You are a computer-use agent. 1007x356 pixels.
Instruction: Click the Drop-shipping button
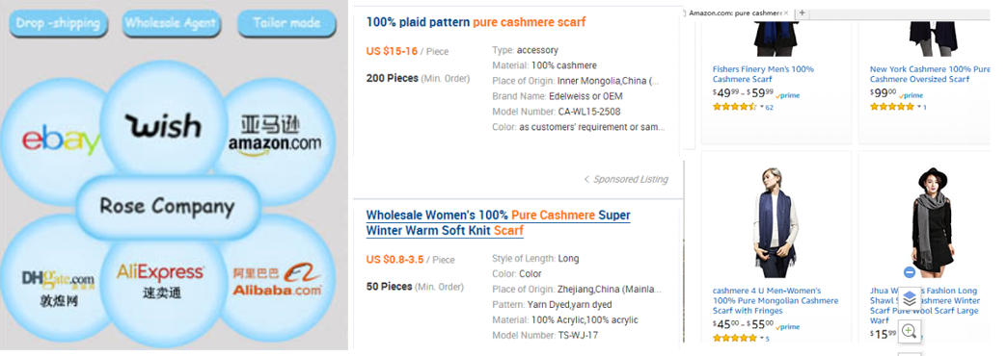(59, 24)
